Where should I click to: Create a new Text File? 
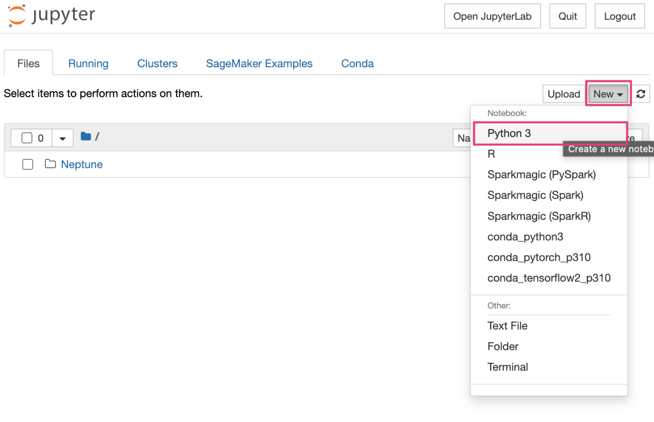click(549, 326)
